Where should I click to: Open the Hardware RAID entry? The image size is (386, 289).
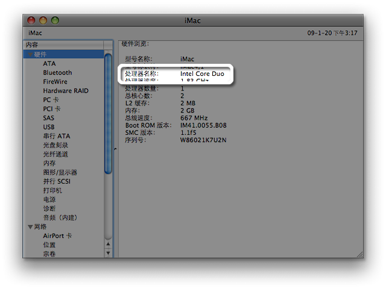click(66, 91)
